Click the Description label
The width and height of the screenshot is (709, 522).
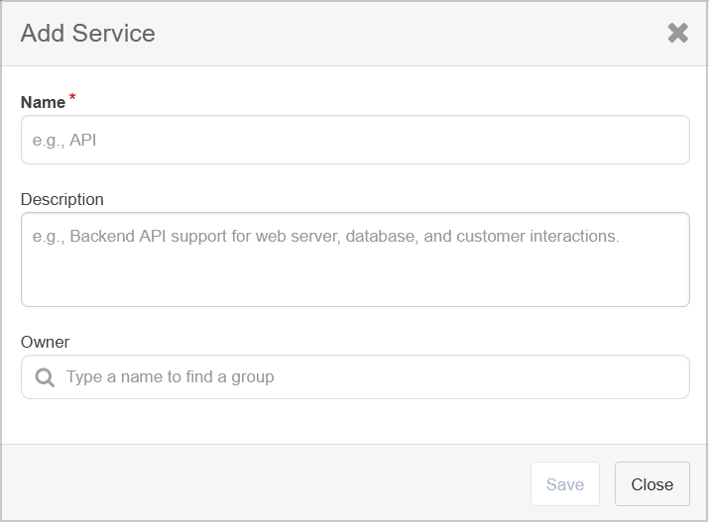click(61, 200)
